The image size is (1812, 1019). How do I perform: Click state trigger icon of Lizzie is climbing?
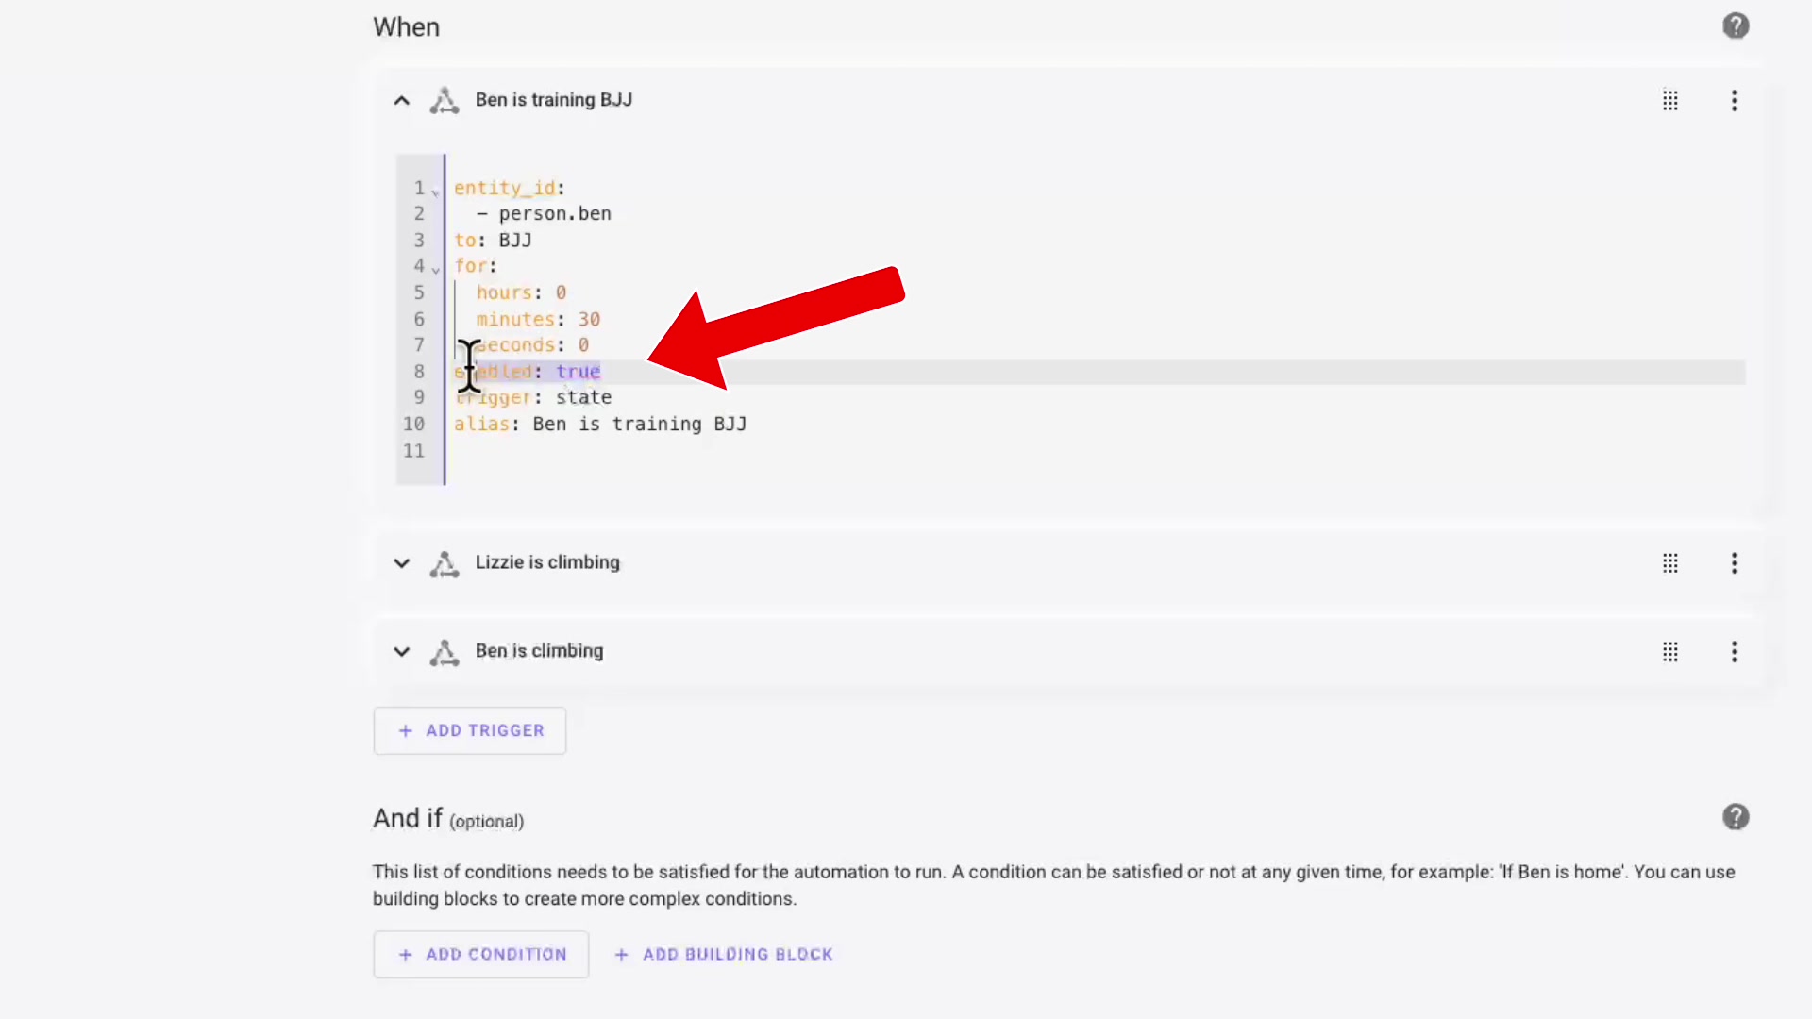tap(445, 563)
